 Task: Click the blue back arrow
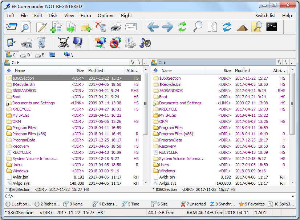click(153, 27)
